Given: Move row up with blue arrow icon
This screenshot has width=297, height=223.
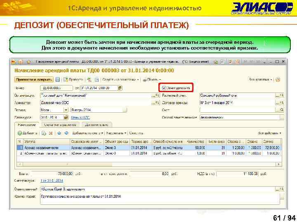Looking at the screenshot, I should coord(59,133).
